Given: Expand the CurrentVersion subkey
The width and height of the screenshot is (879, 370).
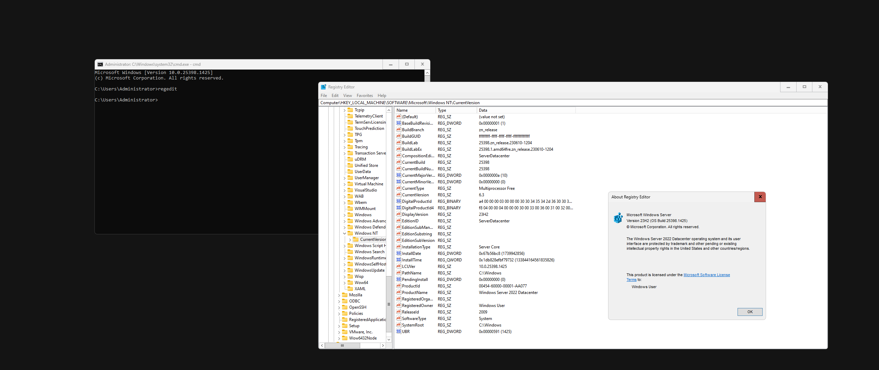Looking at the screenshot, I should (350, 239).
